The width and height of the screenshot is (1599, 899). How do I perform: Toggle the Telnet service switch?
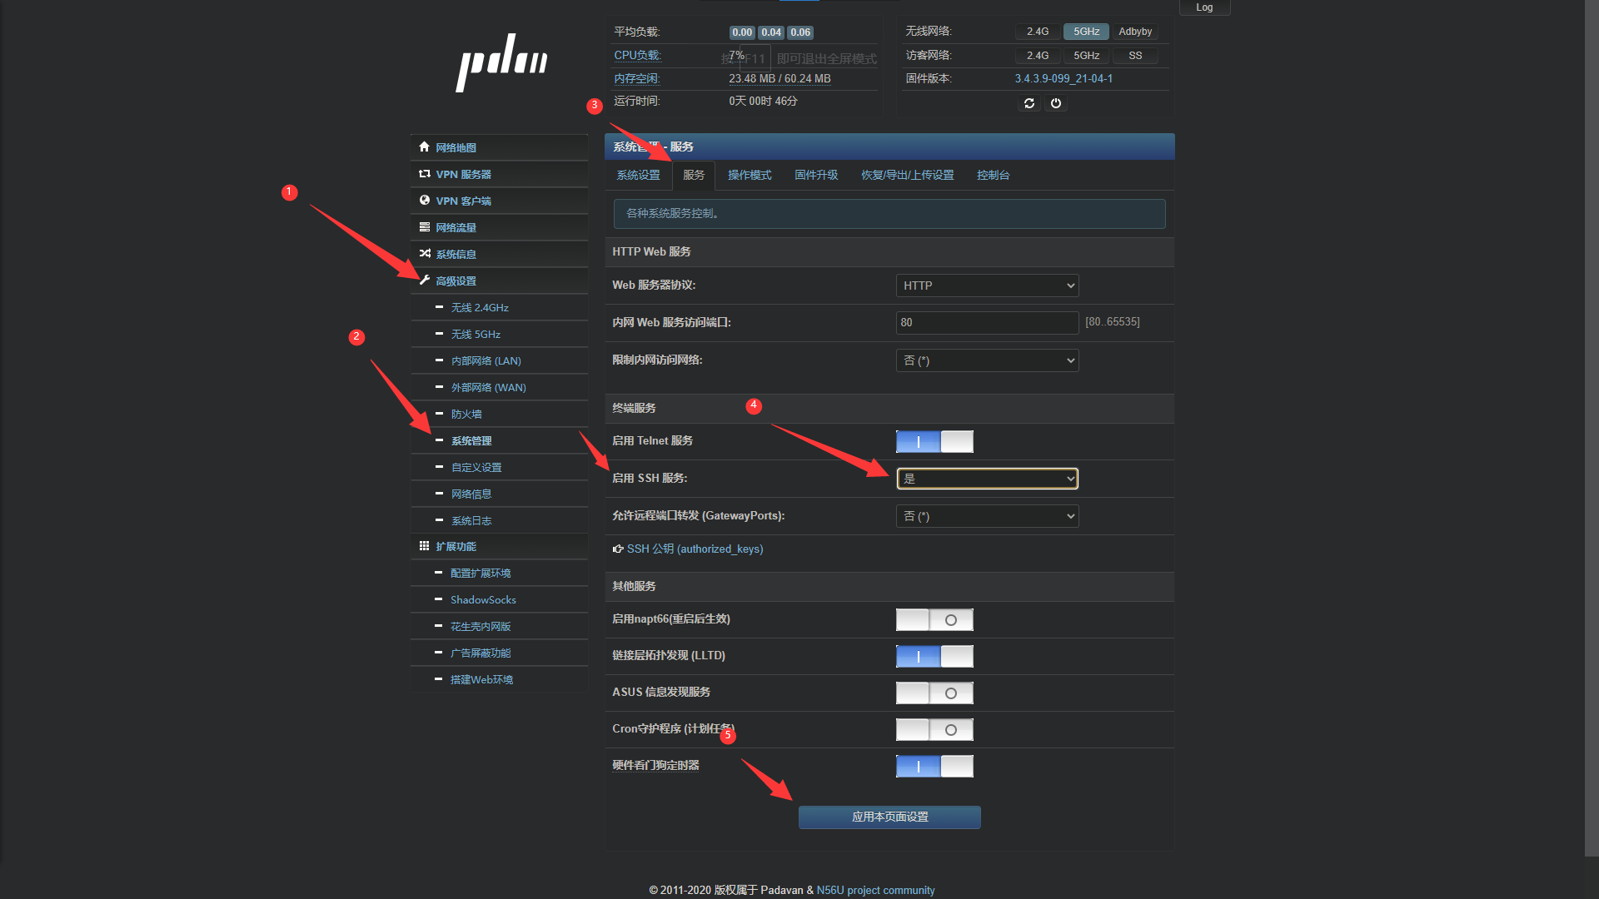point(934,441)
